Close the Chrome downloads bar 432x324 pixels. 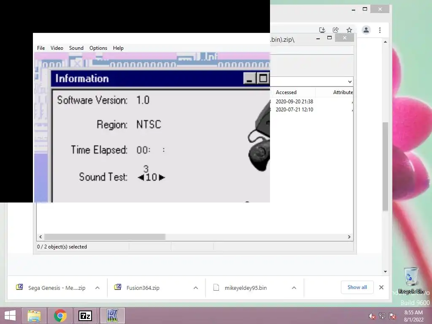[381, 287]
